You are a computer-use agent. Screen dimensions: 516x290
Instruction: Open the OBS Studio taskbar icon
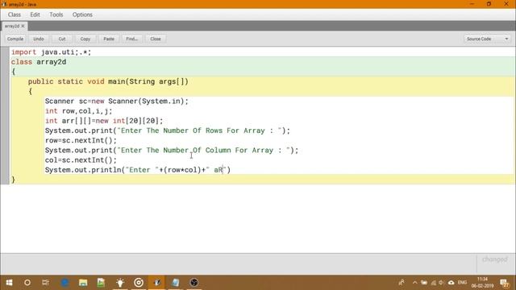pos(193,283)
